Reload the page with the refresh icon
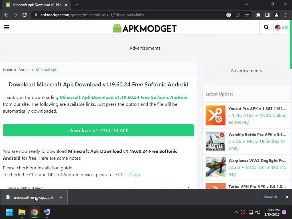The width and height of the screenshot is (292, 219). click(x=25, y=15)
